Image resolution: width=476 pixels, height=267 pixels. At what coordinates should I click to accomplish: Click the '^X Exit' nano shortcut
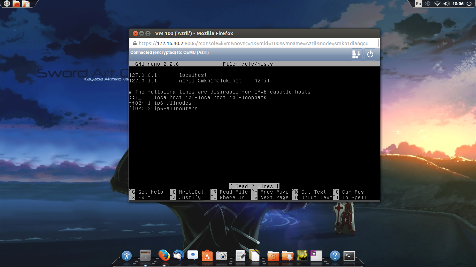(x=140, y=197)
